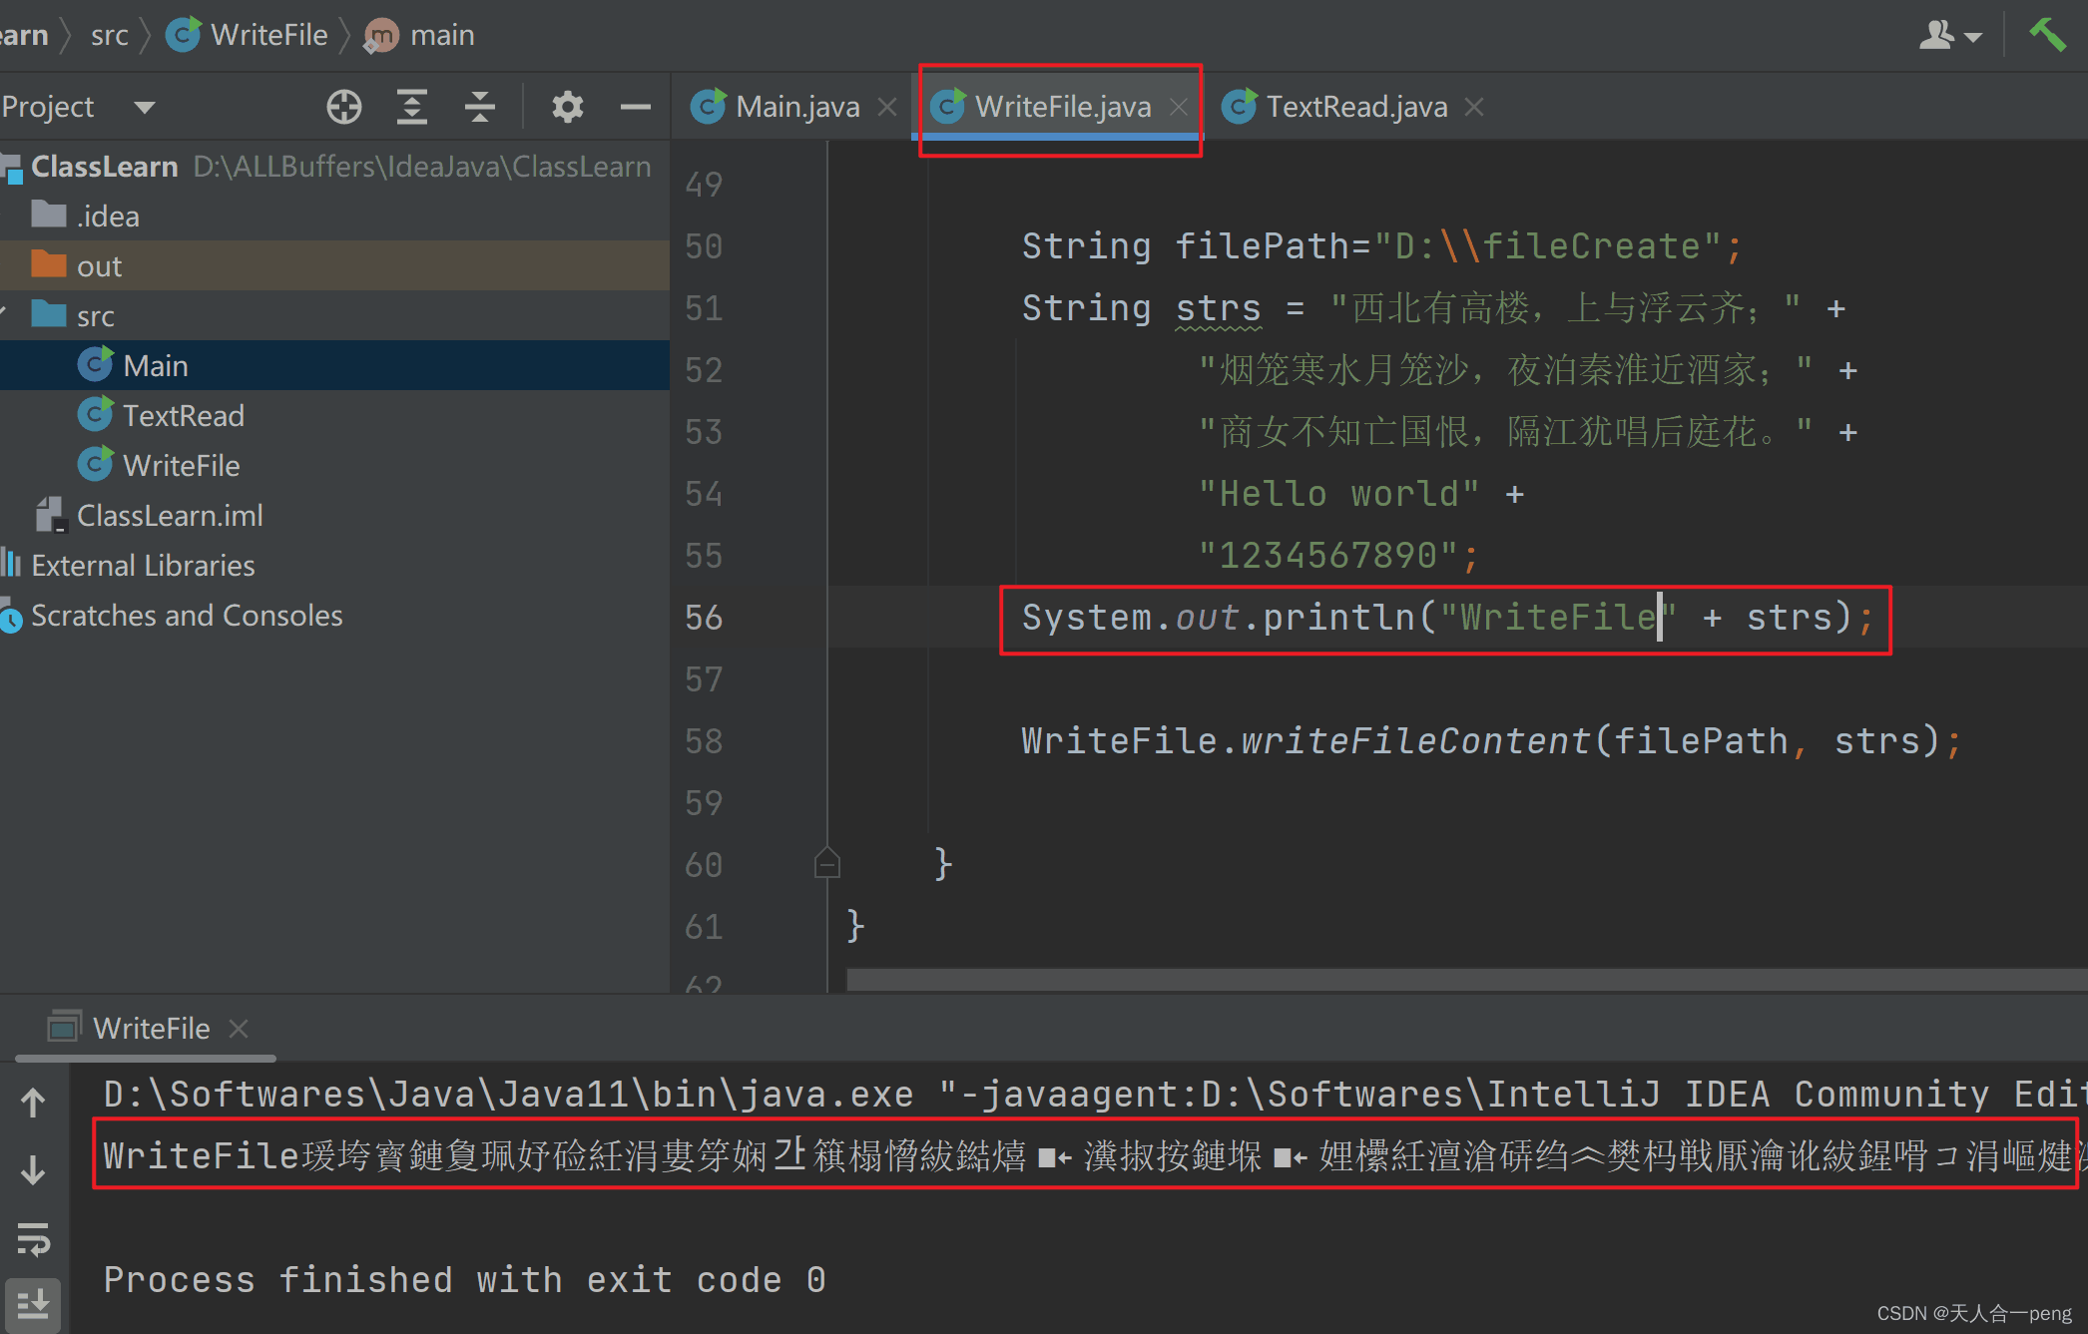2088x1334 pixels.
Task: Open the Project view dropdown
Action: (145, 107)
